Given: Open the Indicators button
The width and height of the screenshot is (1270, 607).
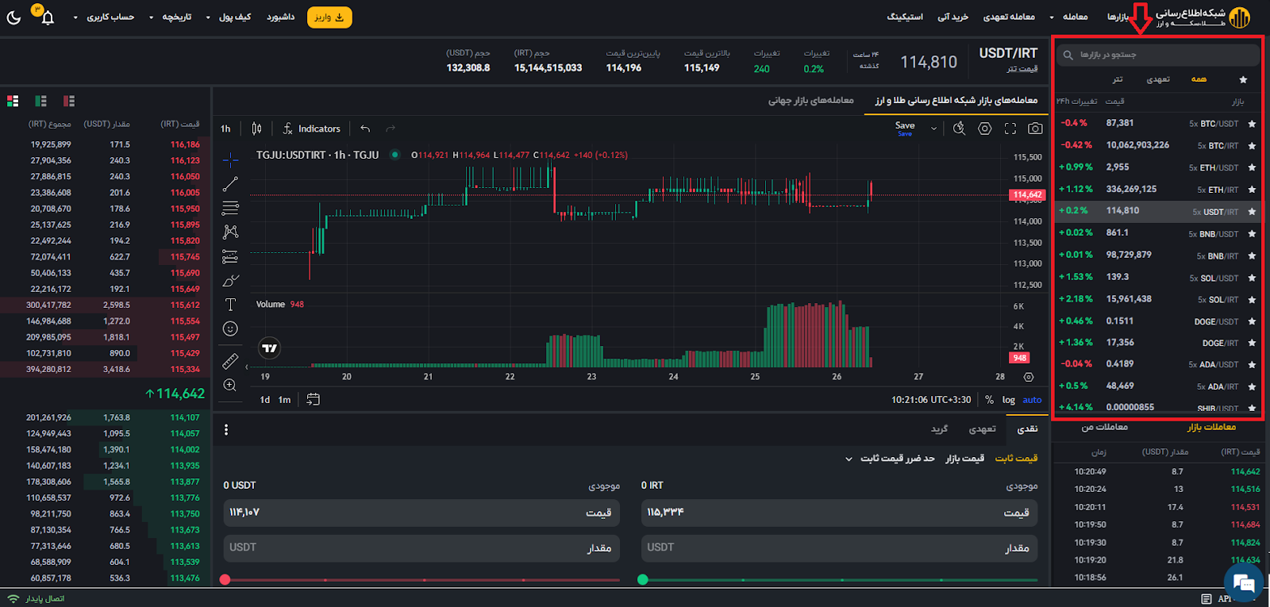Looking at the screenshot, I should point(312,129).
